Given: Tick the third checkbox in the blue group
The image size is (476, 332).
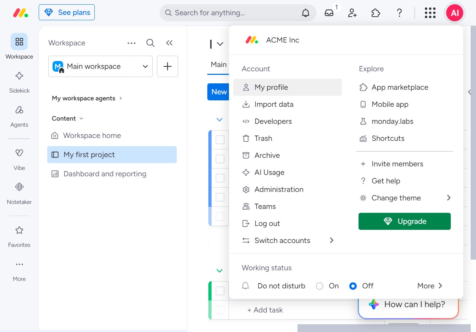Looking at the screenshot, I should pyautogui.click(x=220, y=178).
